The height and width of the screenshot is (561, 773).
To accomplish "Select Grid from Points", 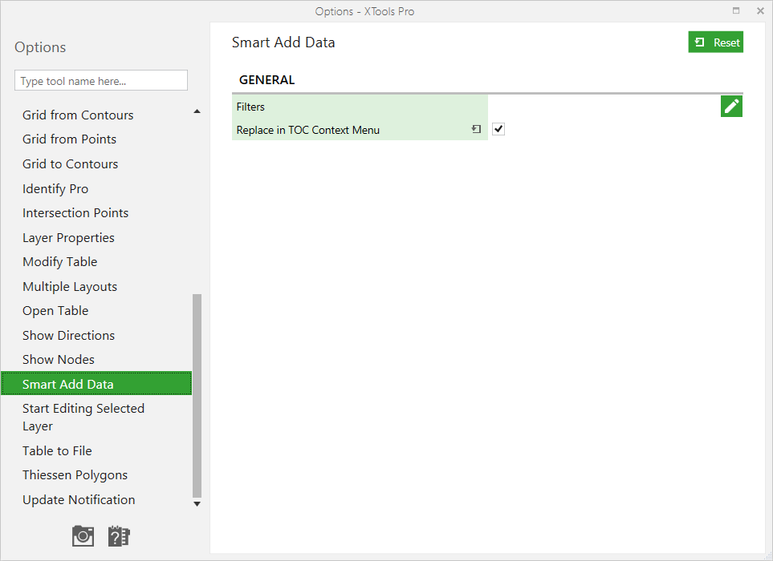I will (70, 139).
